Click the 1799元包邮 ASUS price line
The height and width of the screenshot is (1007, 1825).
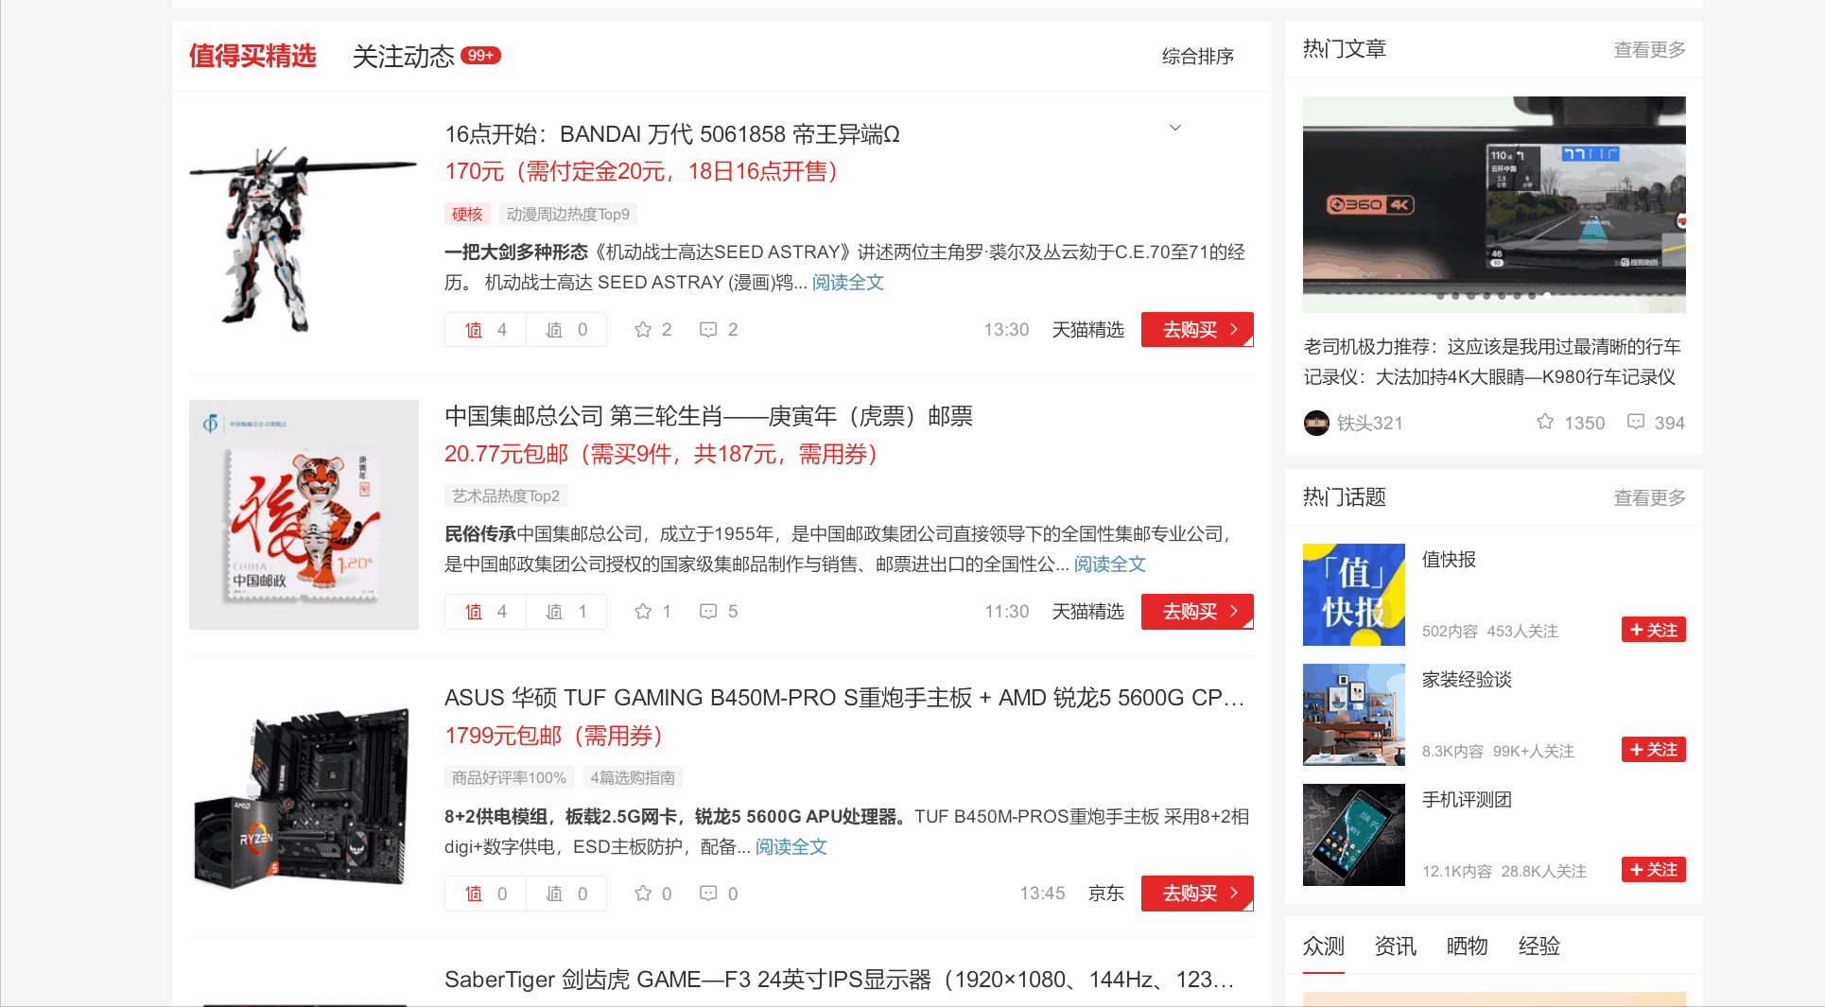554,736
